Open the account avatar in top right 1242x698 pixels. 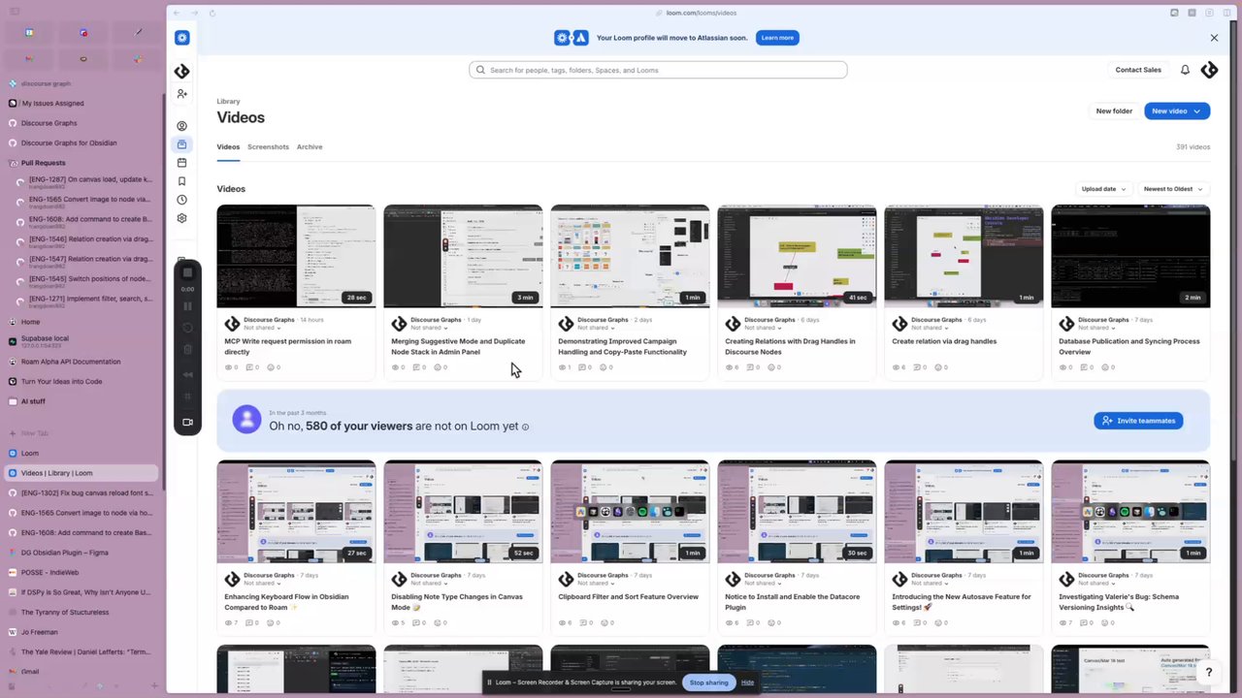1209,70
